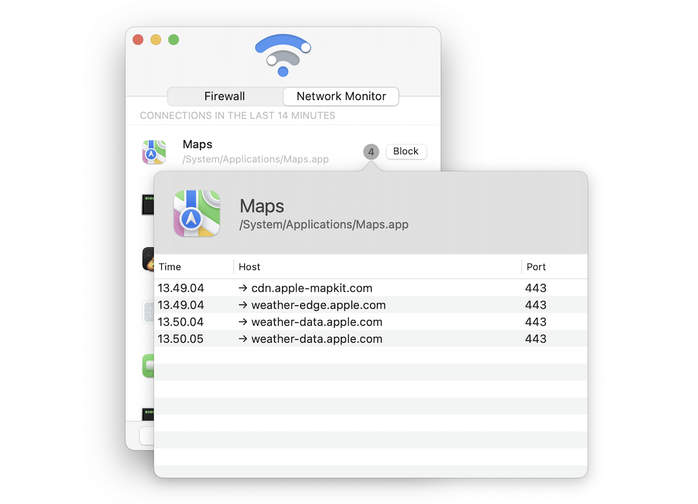Click Maps name in the connections list

(x=198, y=144)
